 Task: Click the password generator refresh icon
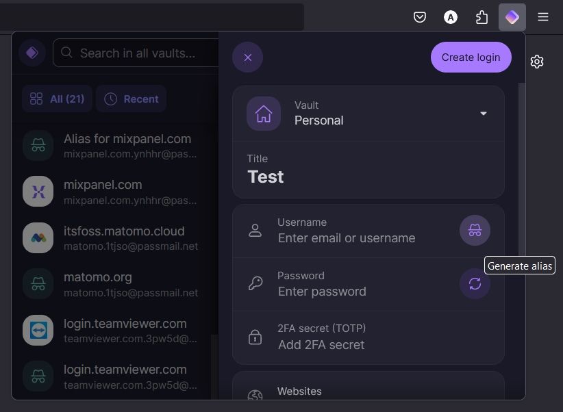(475, 283)
